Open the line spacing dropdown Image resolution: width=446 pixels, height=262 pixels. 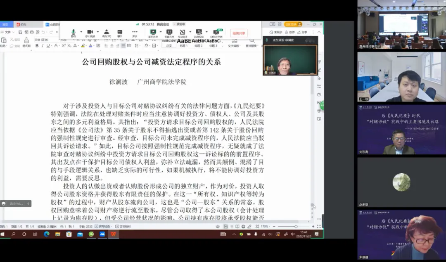point(137,45)
